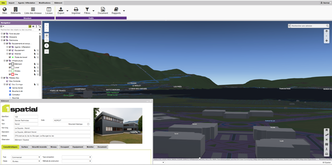Click the Bâtiments toolbar icon
The width and height of the screenshot is (332, 165).
tap(16, 11)
